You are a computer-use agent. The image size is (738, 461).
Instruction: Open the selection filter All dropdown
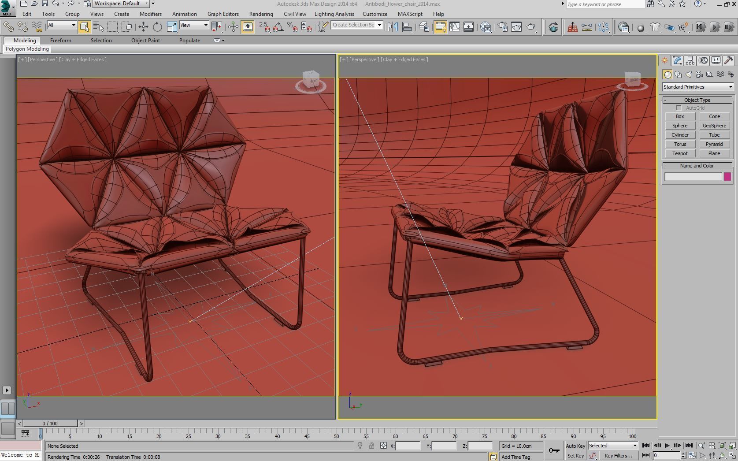[x=62, y=25]
